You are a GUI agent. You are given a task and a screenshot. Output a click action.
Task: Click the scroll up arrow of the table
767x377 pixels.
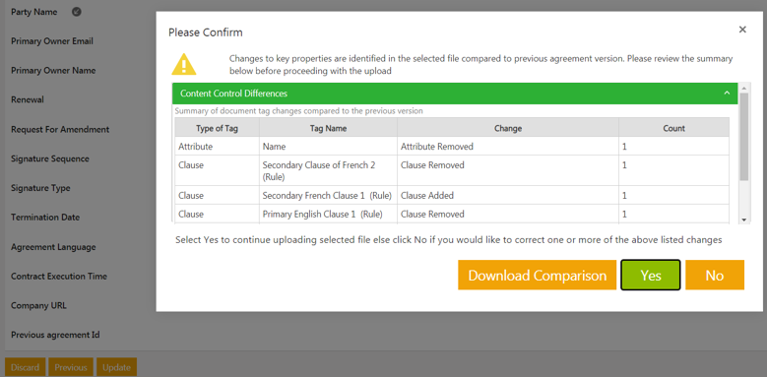pyautogui.click(x=744, y=88)
